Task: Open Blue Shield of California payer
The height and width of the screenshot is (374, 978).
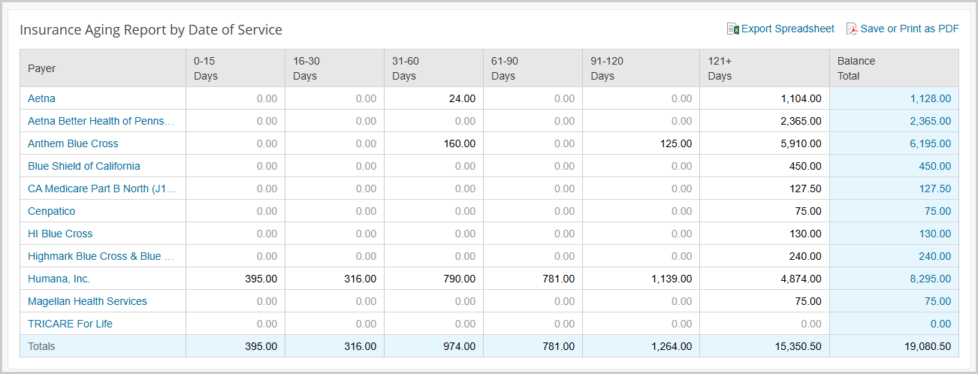Action: (x=83, y=166)
